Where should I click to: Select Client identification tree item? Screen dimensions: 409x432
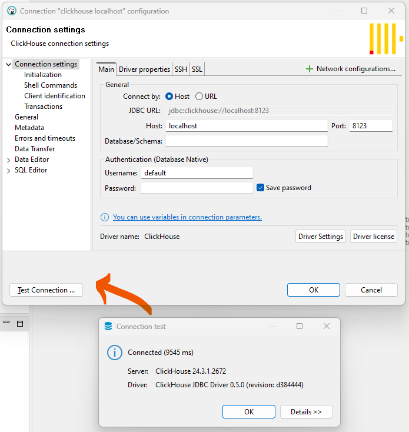tap(55, 95)
